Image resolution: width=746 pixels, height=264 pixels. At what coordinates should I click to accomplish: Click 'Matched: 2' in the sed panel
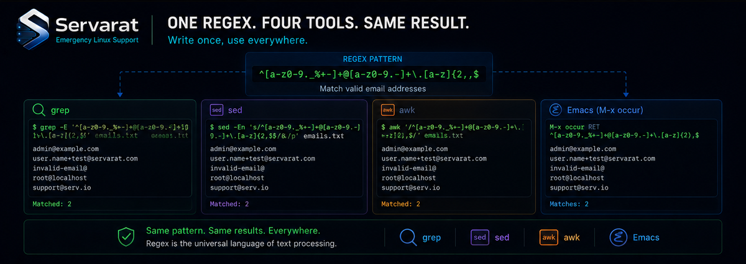pos(229,203)
